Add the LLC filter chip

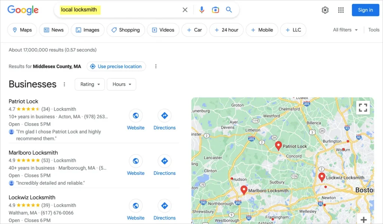point(293,30)
